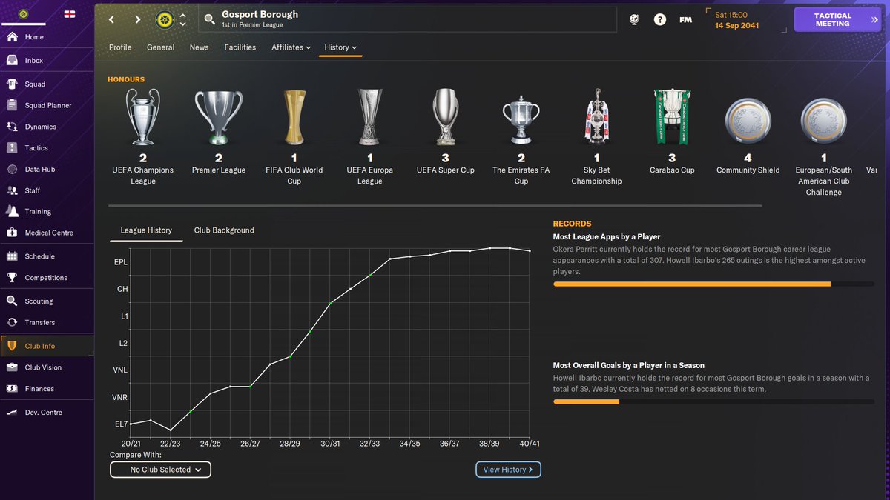This screenshot has width=890, height=500.
Task: Click the Squad shirt icon
Action: click(x=12, y=84)
